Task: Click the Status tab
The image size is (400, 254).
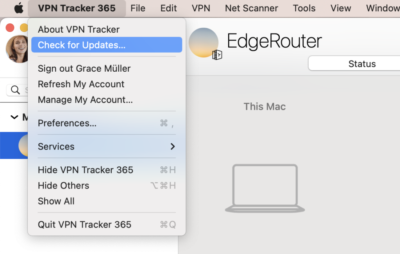Action: click(362, 64)
